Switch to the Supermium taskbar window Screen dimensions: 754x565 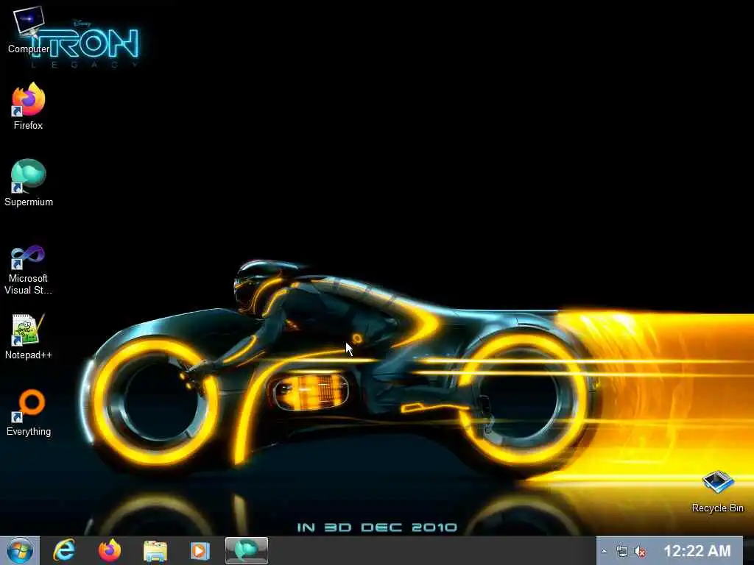coord(246,550)
